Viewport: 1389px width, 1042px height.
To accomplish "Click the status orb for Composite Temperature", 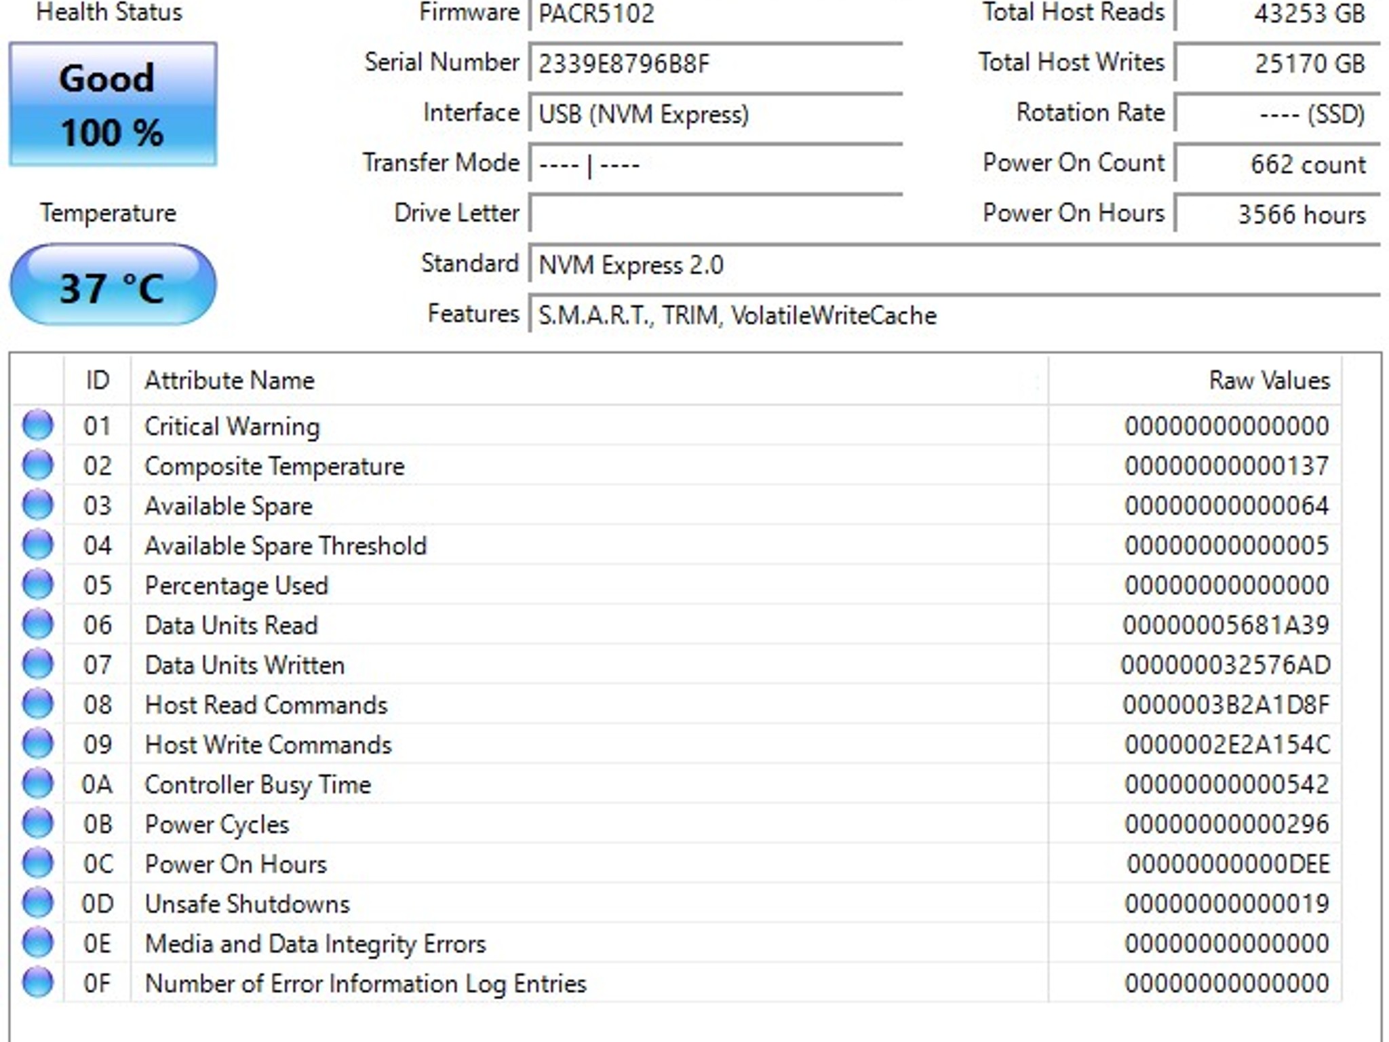I will 37,465.
